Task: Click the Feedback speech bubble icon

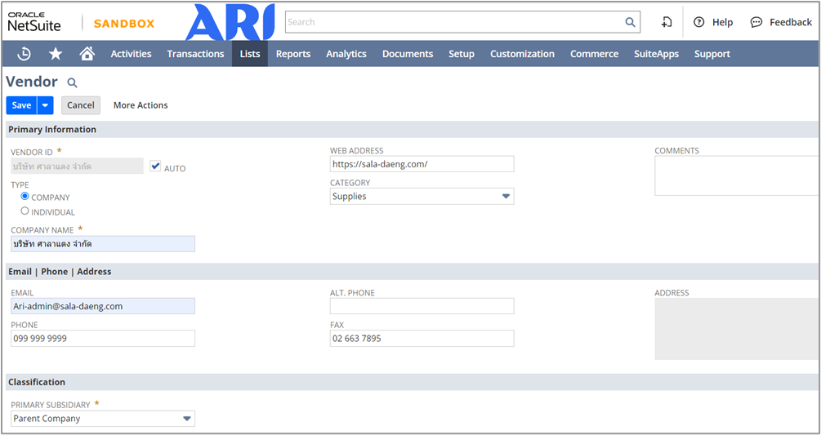Action: point(756,22)
